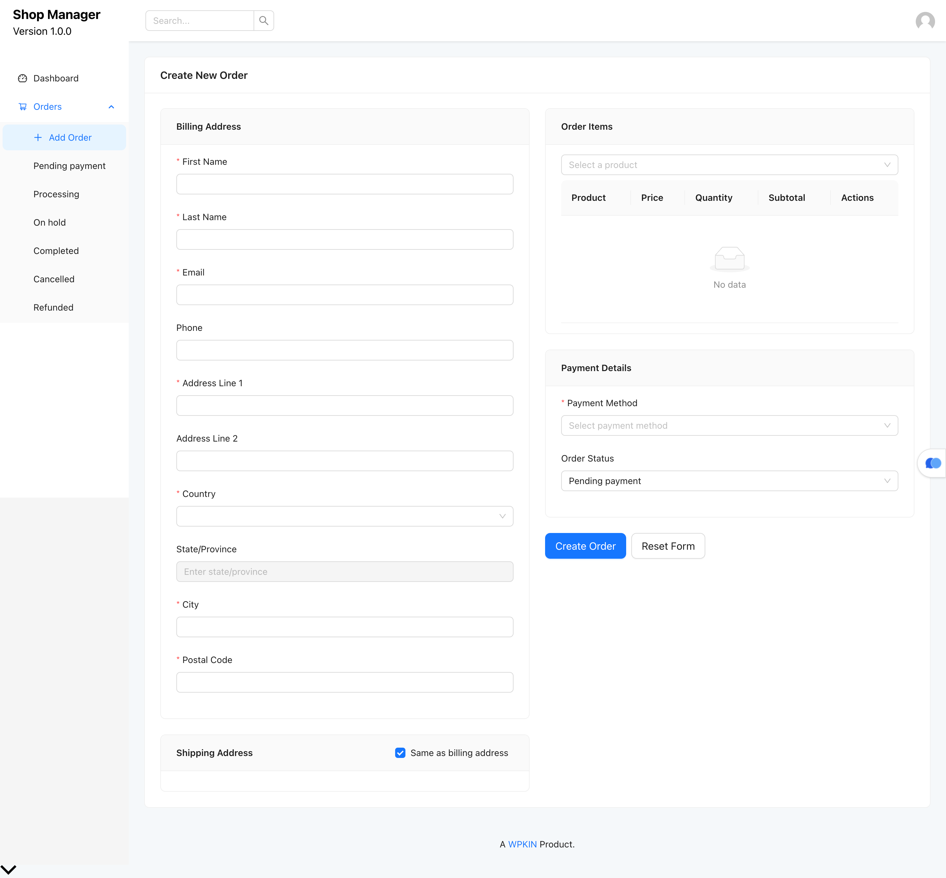Click the Order Items heading

[587, 126]
